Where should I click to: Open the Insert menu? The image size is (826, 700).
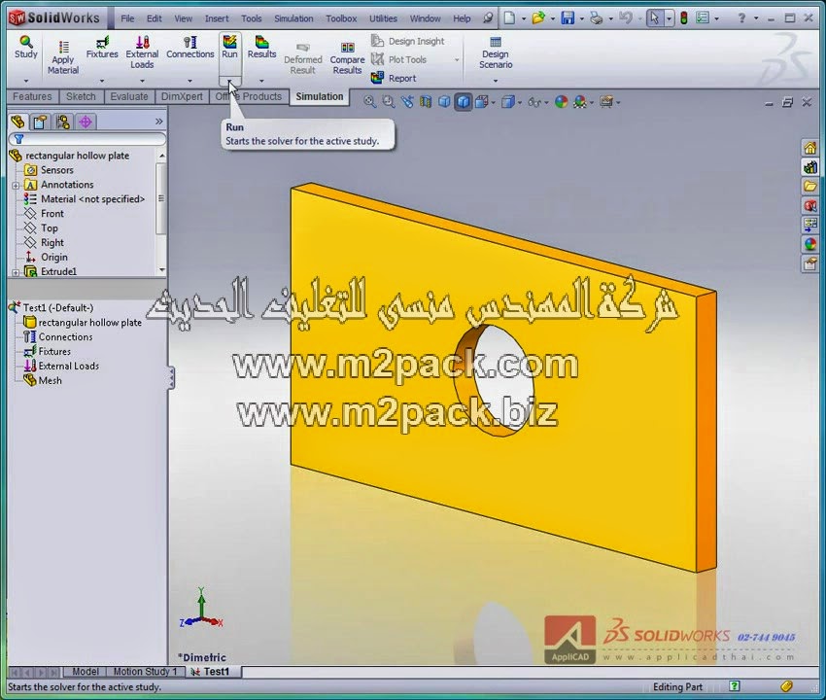[x=217, y=18]
